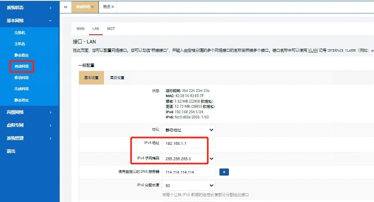This screenshot has height=202, width=374.
Task: Click the IPv4 地址 input field
Action: click(189, 144)
